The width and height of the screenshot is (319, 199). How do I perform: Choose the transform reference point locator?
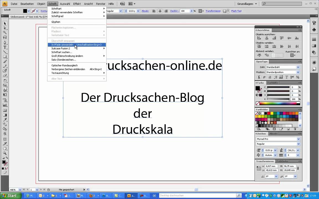[x=259, y=168]
